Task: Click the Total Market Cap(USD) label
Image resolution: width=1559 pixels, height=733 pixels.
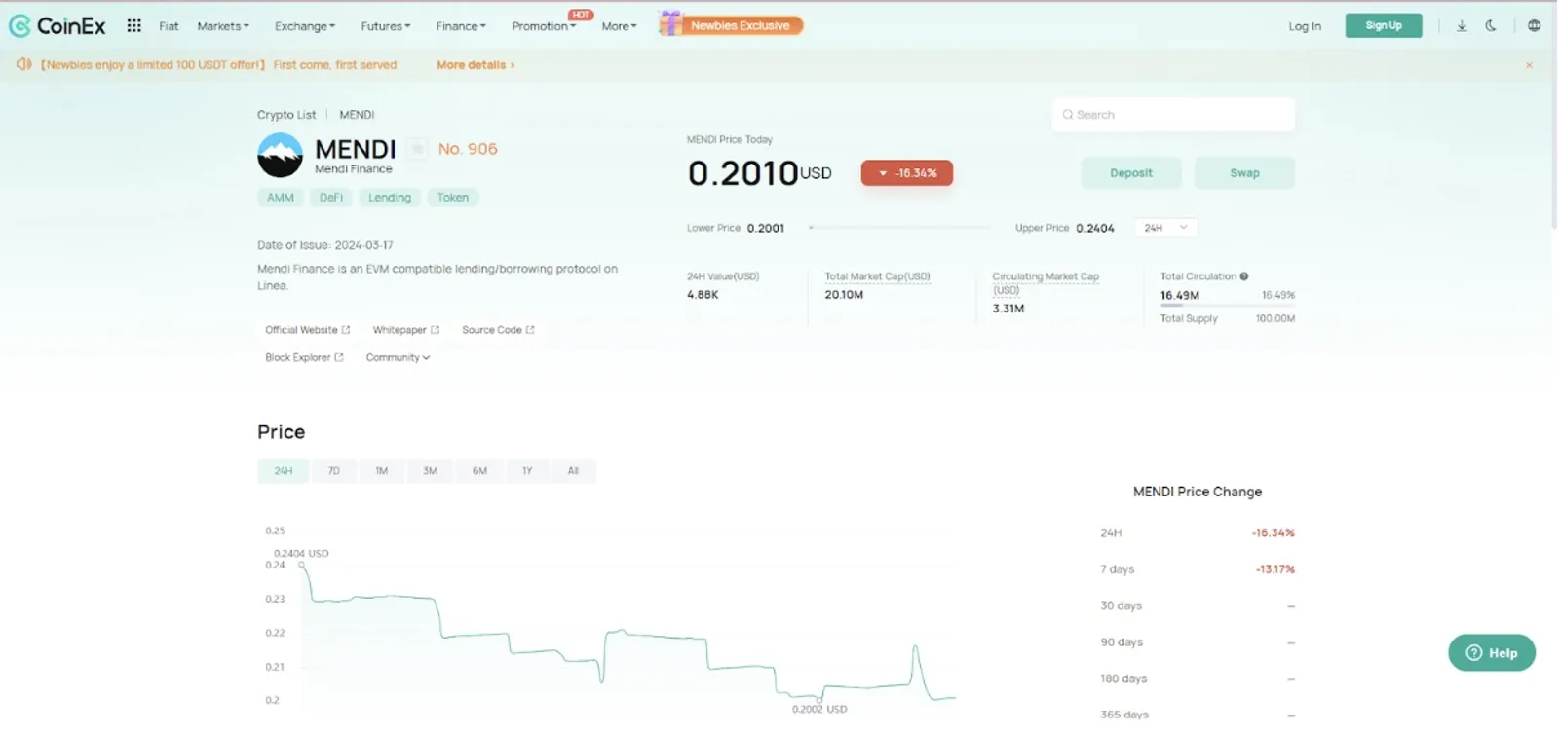Action: pyautogui.click(x=877, y=276)
